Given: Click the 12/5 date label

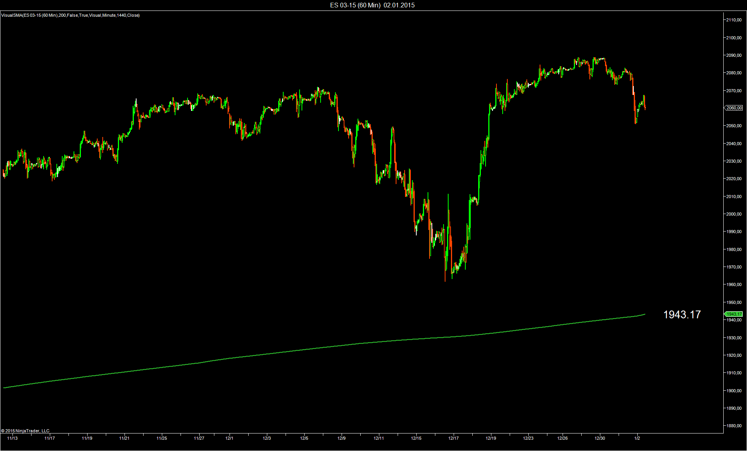Looking at the screenshot, I should coord(304,438).
